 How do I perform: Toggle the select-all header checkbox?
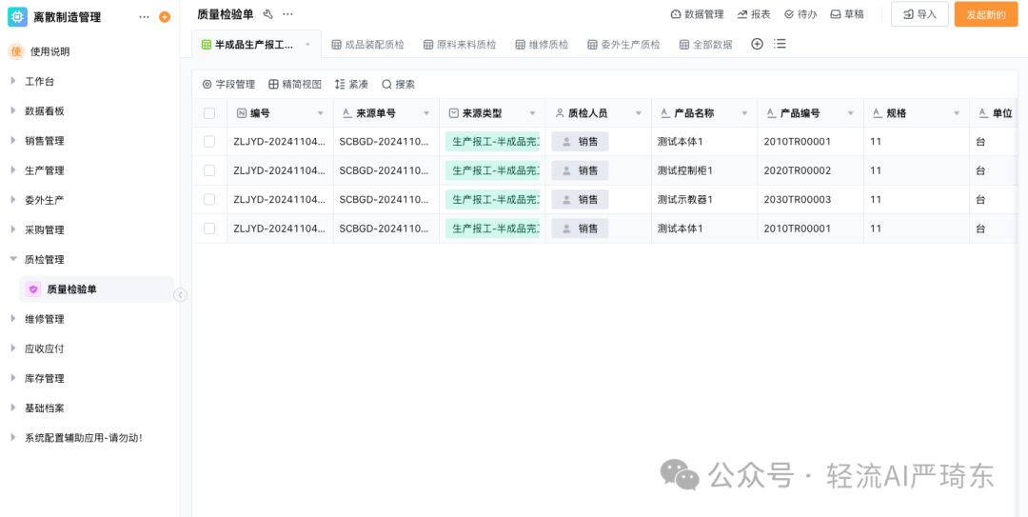click(209, 113)
